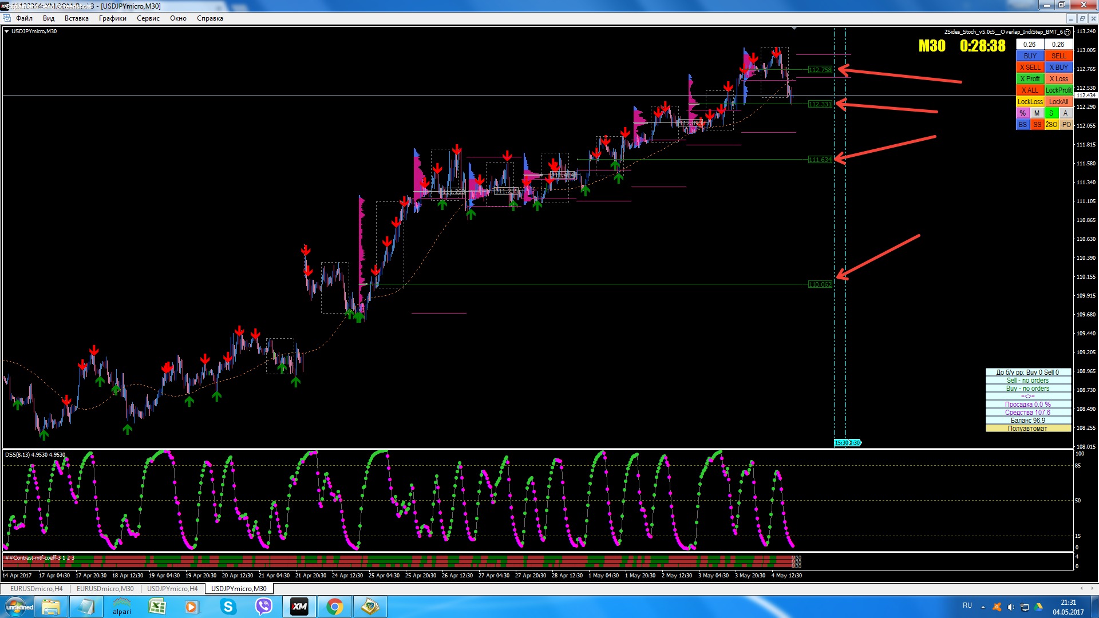Image resolution: width=1099 pixels, height=618 pixels.
Task: Click the red SELL button
Action: [x=1058, y=56]
